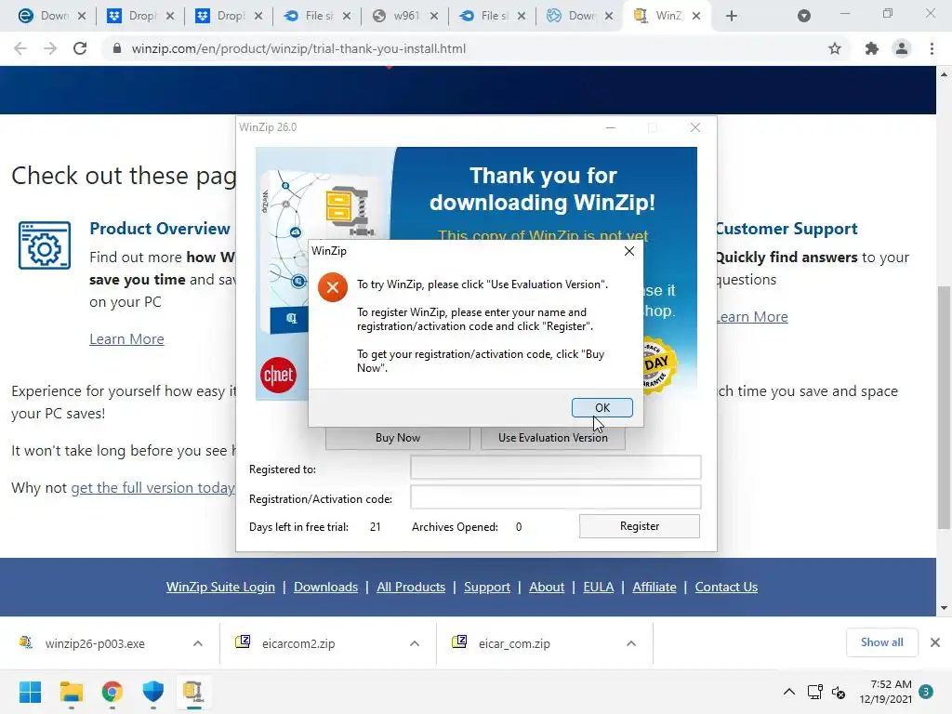Open a new tab with the plus button
Image resolution: width=952 pixels, height=714 pixels.
[x=732, y=16]
